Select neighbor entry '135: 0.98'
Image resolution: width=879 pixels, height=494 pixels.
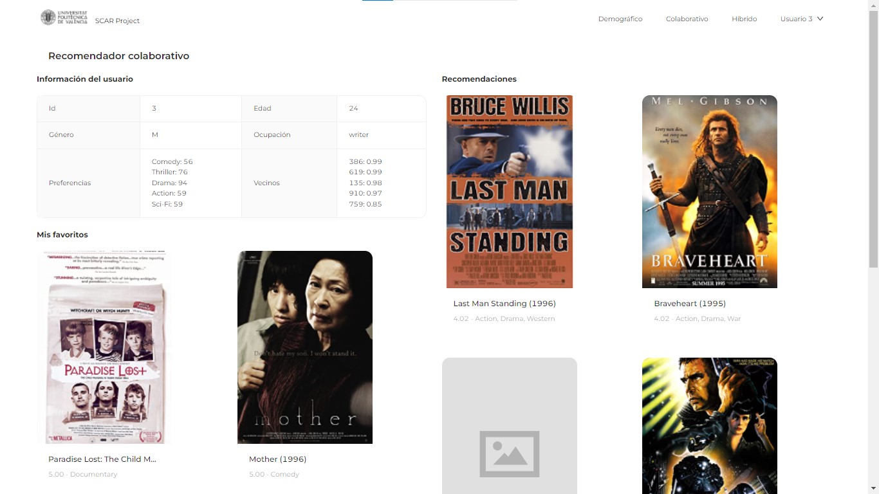[365, 183]
